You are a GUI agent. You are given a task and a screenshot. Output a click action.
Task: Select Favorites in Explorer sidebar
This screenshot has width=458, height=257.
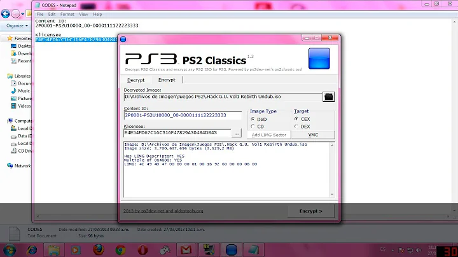pos(19,39)
